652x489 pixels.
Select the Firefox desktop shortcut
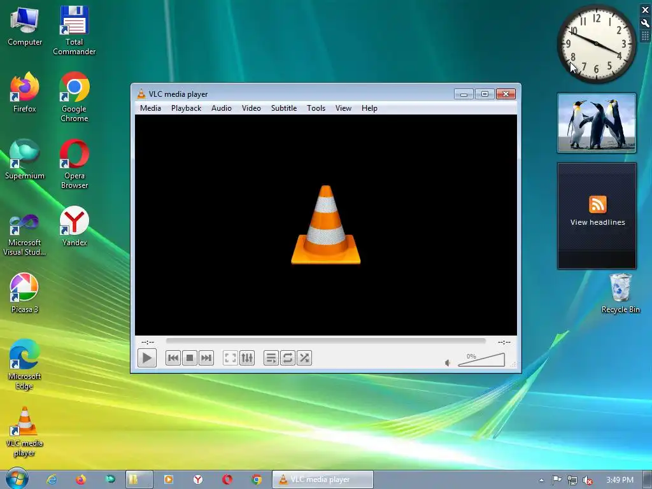(25, 92)
